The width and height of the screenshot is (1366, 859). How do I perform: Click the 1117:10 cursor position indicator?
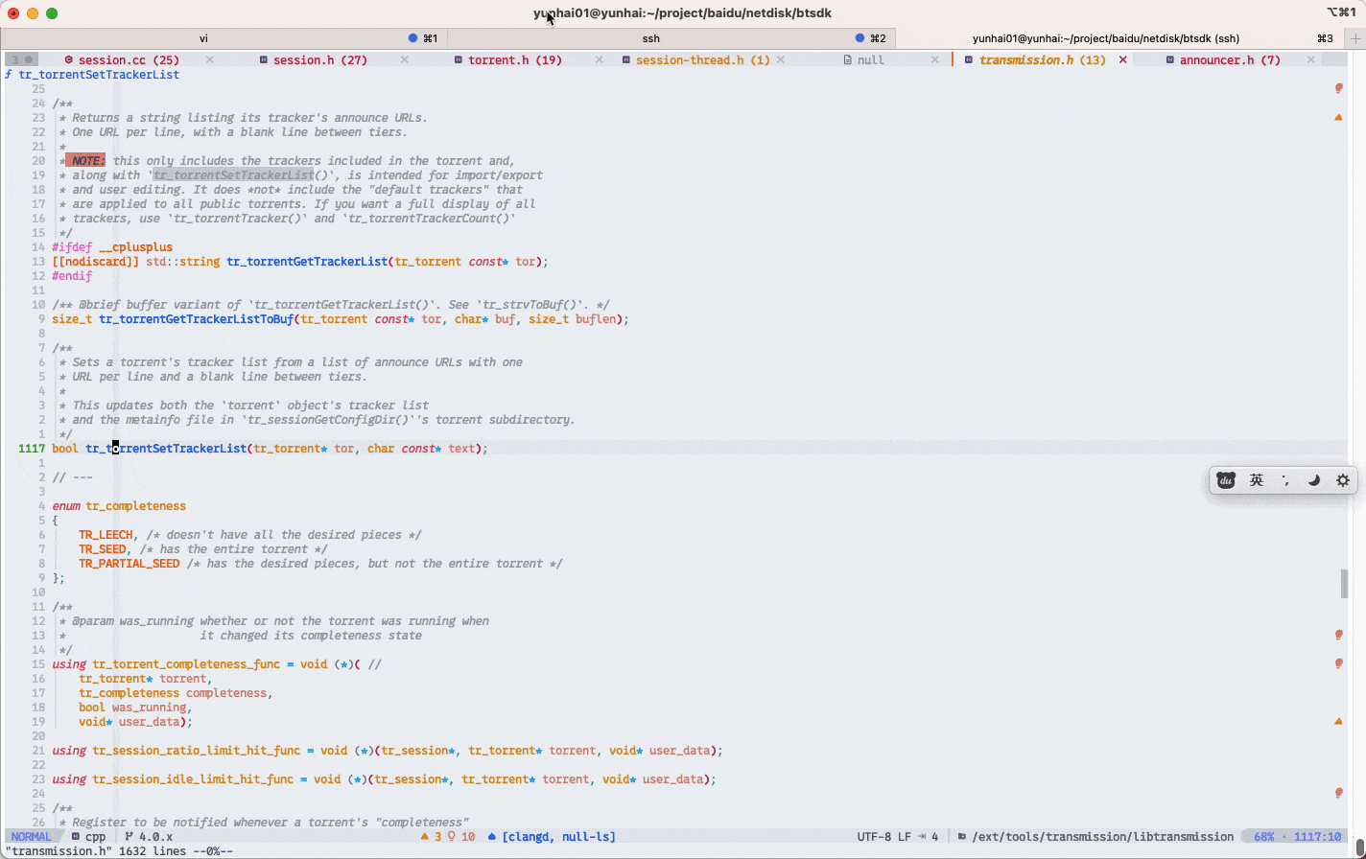[x=1318, y=837]
